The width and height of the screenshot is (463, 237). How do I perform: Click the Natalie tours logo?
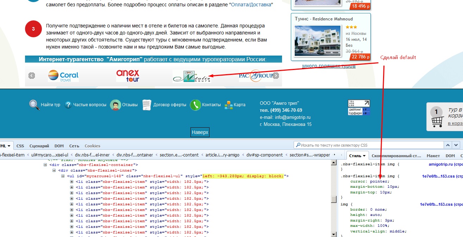(x=192, y=76)
